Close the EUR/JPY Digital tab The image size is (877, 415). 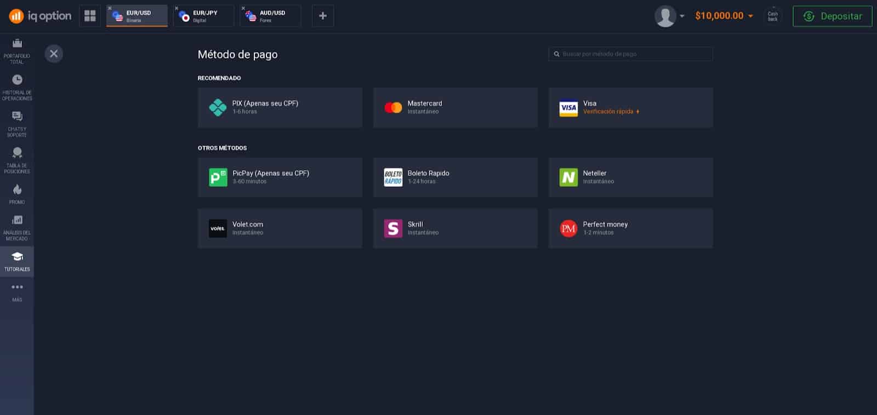point(176,8)
